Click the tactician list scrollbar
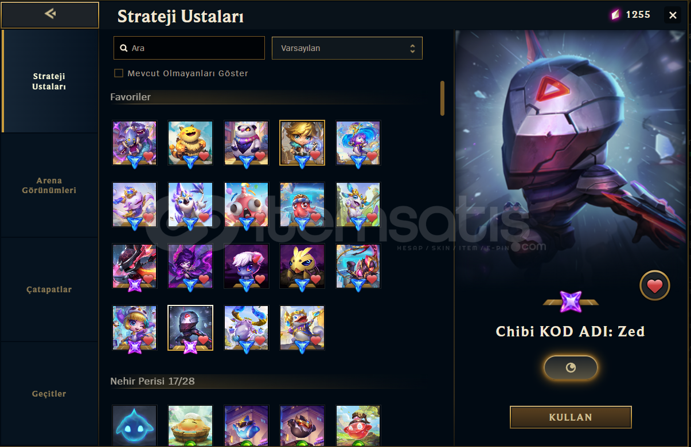Viewport: 691px width, 447px height. [x=442, y=98]
